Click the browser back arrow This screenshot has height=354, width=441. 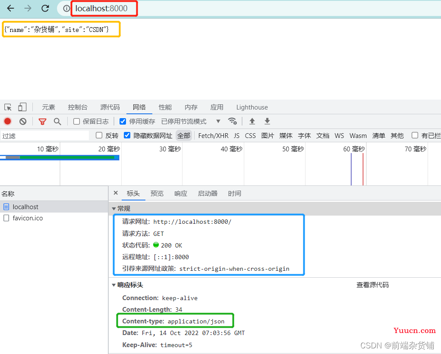click(x=10, y=9)
